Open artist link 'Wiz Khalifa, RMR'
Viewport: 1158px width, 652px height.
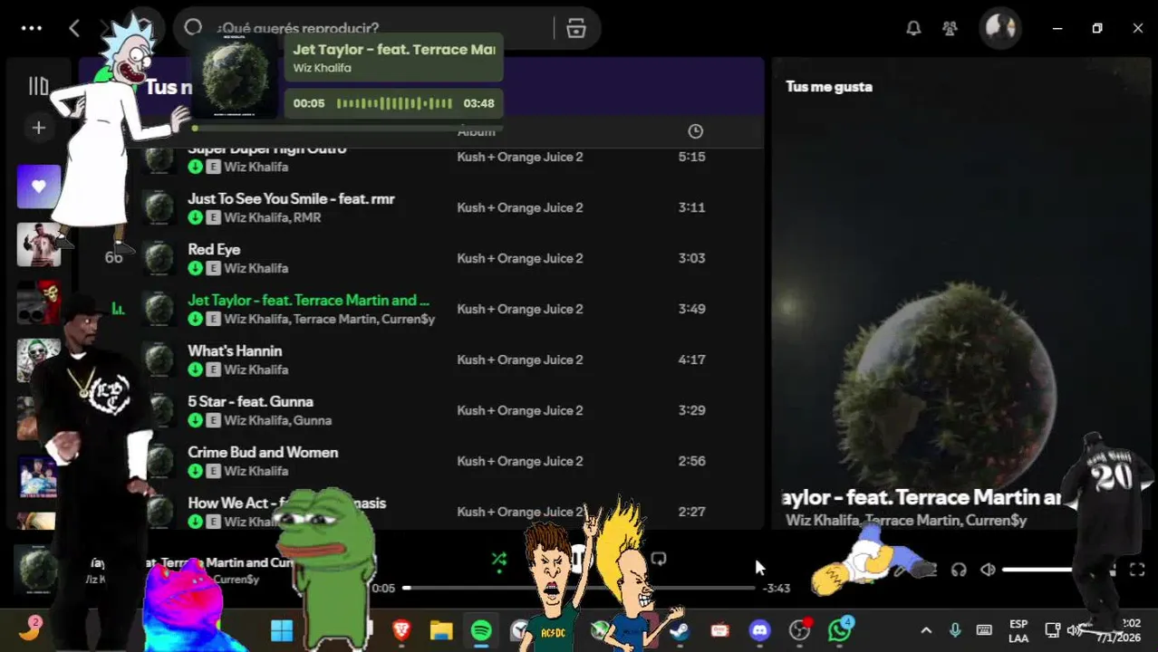tap(273, 217)
